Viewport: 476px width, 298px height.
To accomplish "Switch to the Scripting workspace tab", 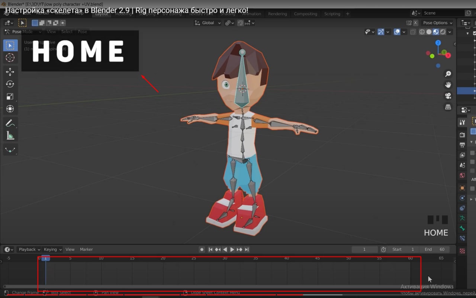I will [332, 14].
